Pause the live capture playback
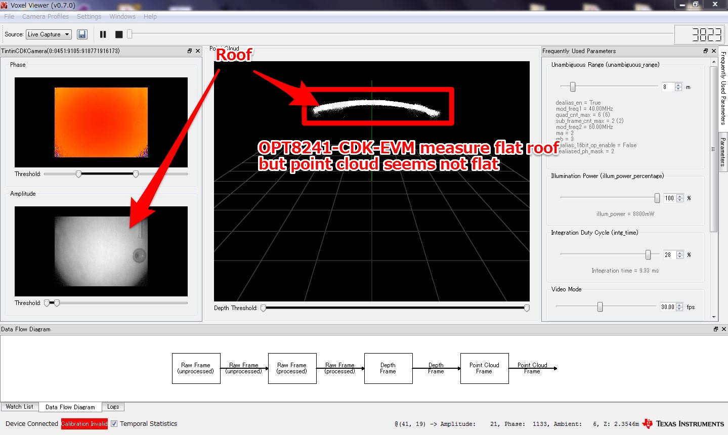The width and height of the screenshot is (728, 435). point(103,34)
